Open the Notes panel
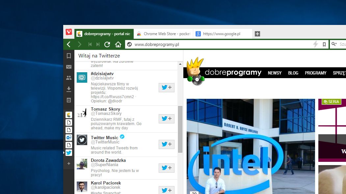Screen dimensions: 346x194 coord(69,100)
